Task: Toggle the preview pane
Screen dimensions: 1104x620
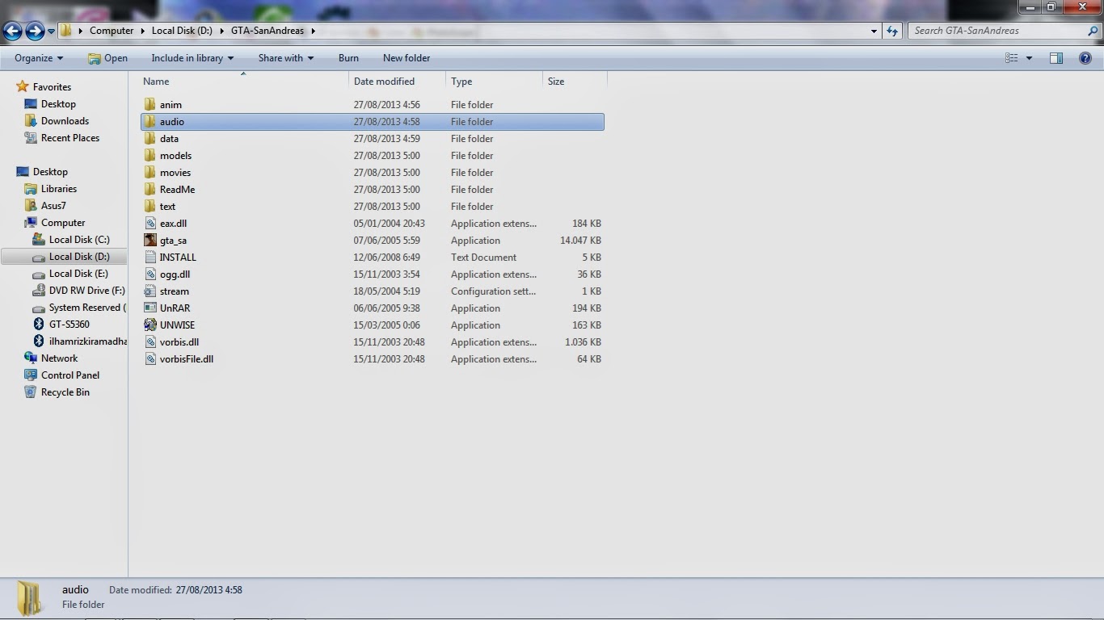Action: point(1056,58)
